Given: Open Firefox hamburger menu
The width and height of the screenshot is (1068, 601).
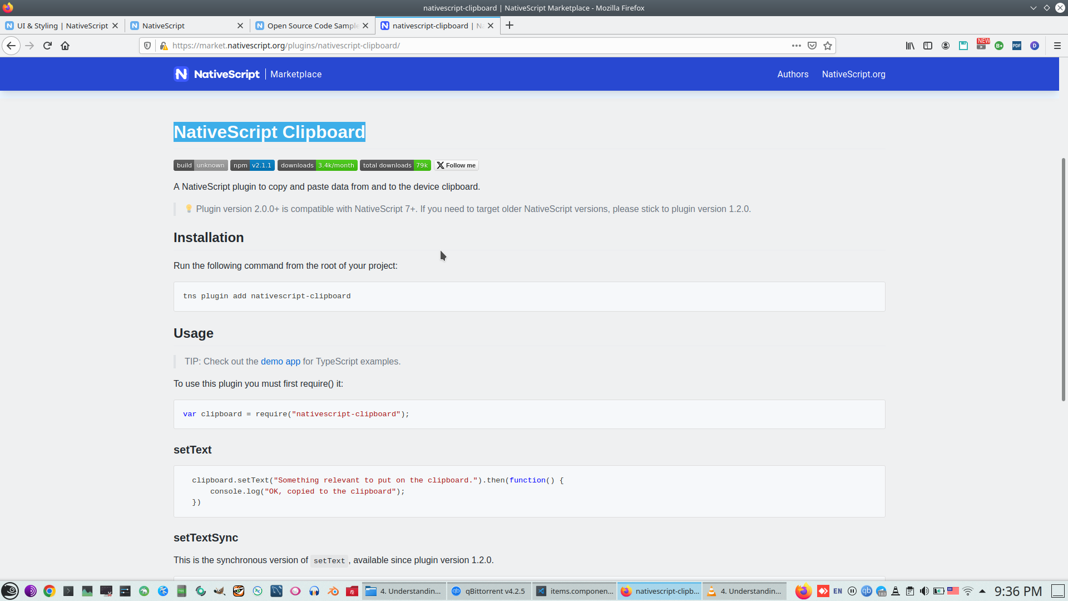Looking at the screenshot, I should (x=1057, y=46).
